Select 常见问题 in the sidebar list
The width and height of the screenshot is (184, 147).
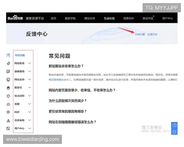(20, 55)
